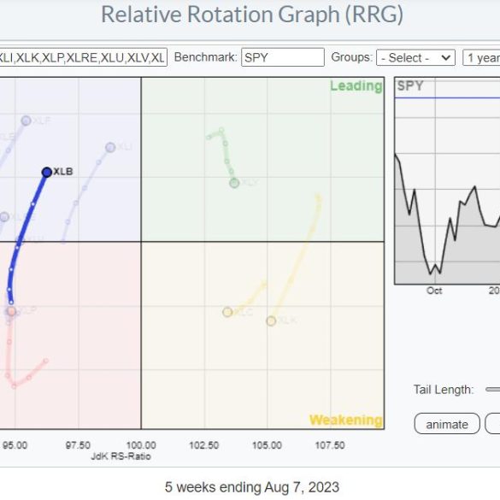Click the faded XLRE marker near left edge
This screenshot has width=500, height=500.
click(x=4, y=217)
